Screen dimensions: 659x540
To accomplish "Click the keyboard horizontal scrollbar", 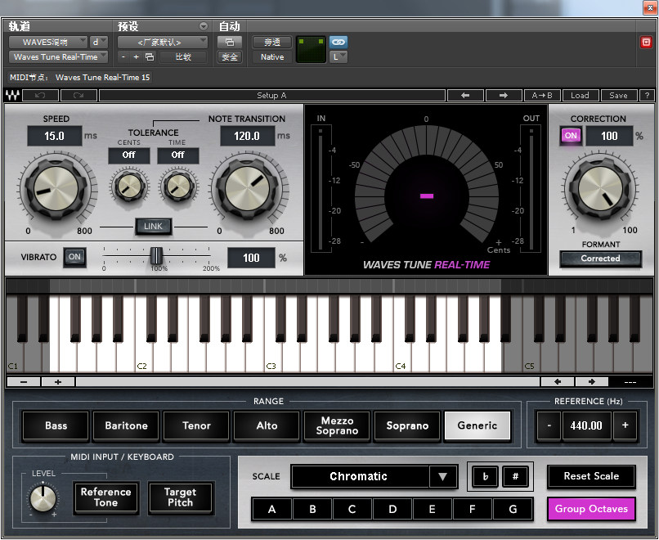I will point(307,382).
